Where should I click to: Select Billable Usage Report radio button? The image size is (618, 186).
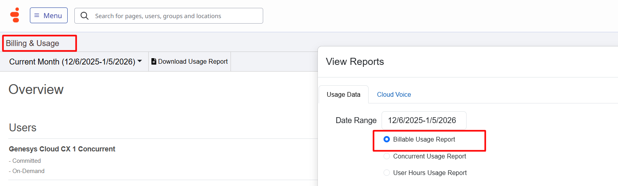pos(387,139)
